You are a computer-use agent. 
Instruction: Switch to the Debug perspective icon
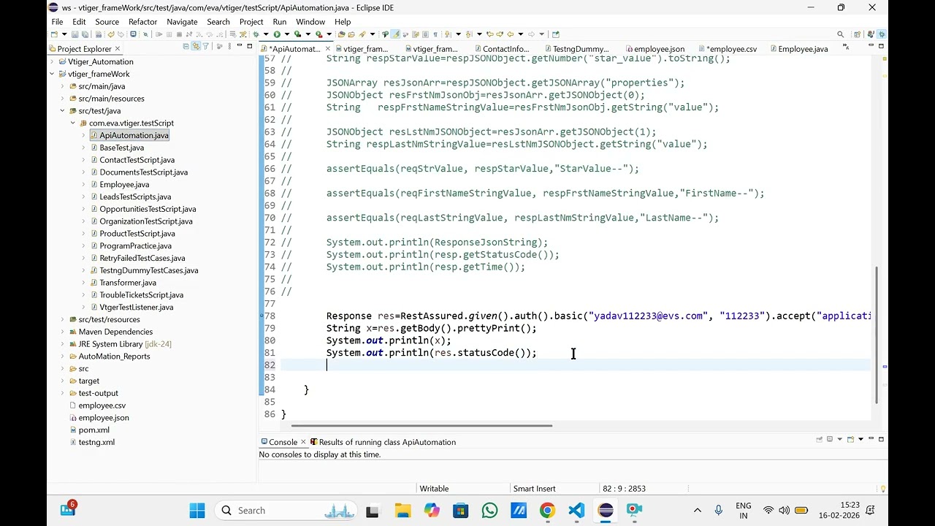pyautogui.click(x=882, y=34)
